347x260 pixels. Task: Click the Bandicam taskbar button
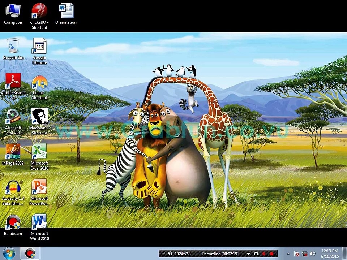point(30,253)
